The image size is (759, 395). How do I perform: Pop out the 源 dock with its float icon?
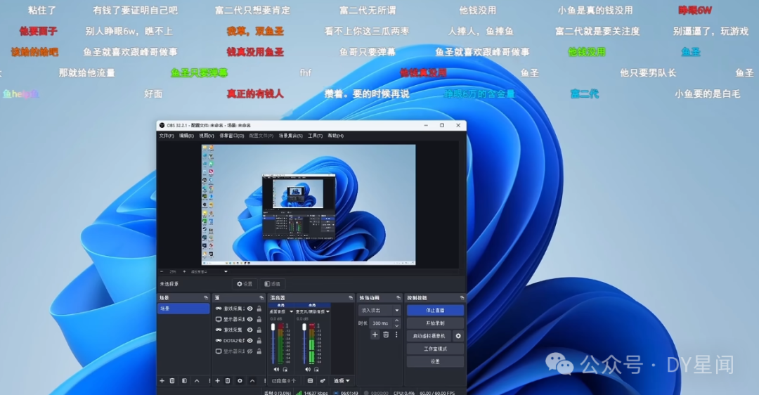261,298
